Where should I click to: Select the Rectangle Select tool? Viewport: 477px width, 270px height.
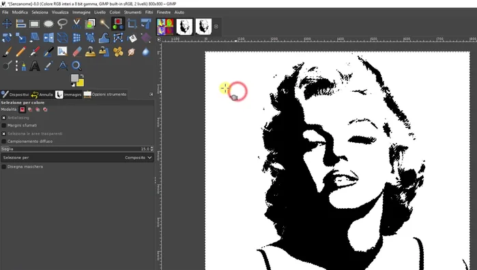click(34, 24)
